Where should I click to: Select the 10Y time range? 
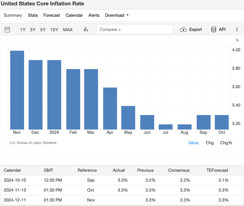[54, 29]
